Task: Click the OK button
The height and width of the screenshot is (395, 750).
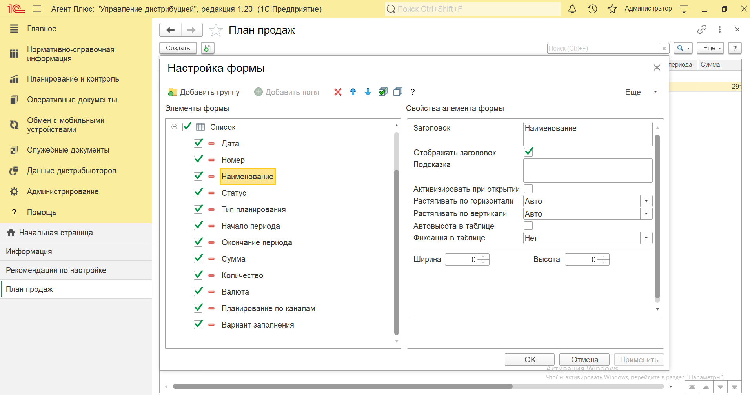Action: point(530,360)
